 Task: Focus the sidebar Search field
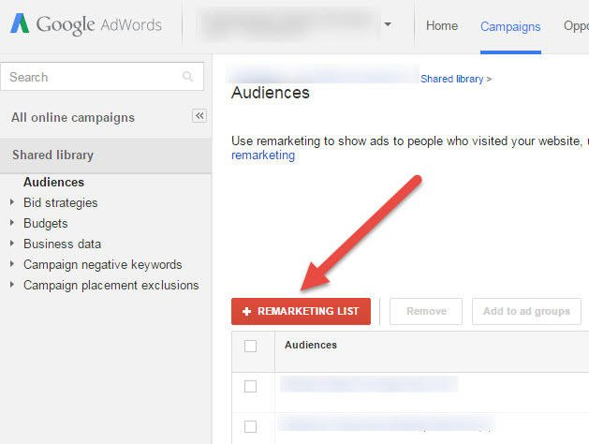pyautogui.click(x=102, y=77)
